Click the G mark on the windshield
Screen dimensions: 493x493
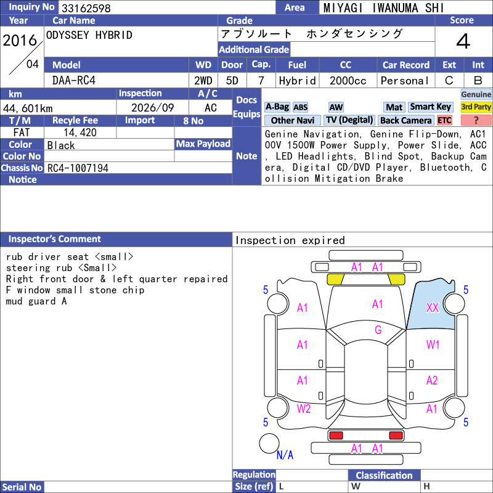tap(378, 330)
